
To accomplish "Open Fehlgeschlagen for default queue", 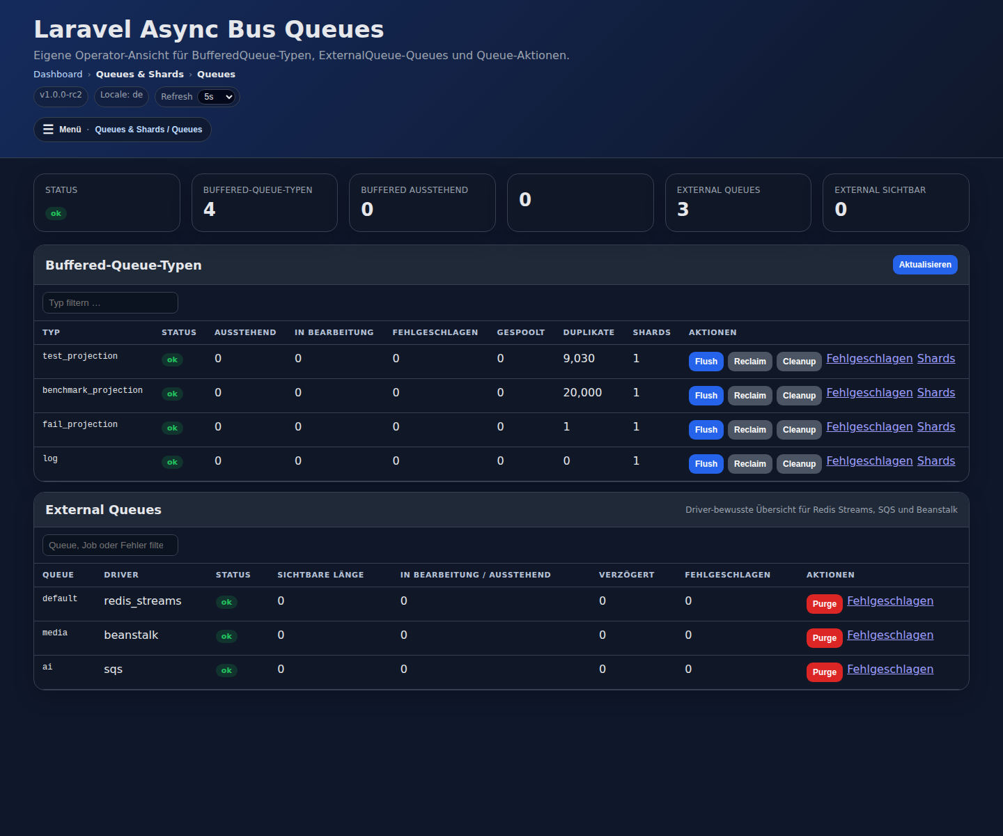I will 890,601.
